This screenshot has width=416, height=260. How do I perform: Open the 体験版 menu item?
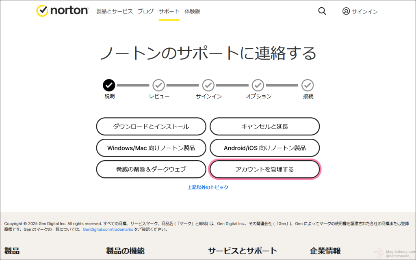(x=192, y=11)
